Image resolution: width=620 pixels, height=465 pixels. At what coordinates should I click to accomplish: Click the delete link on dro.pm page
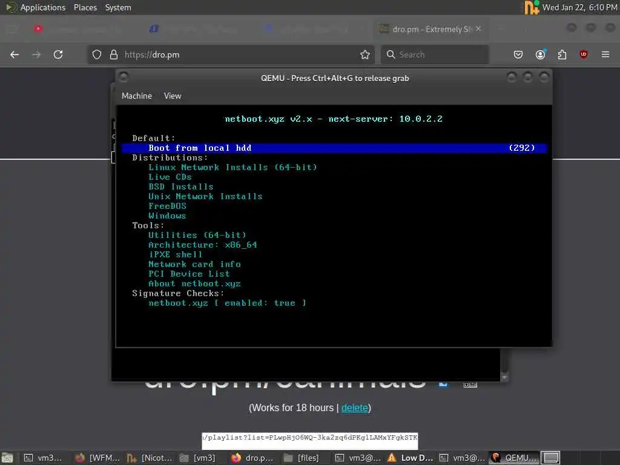tap(355, 407)
